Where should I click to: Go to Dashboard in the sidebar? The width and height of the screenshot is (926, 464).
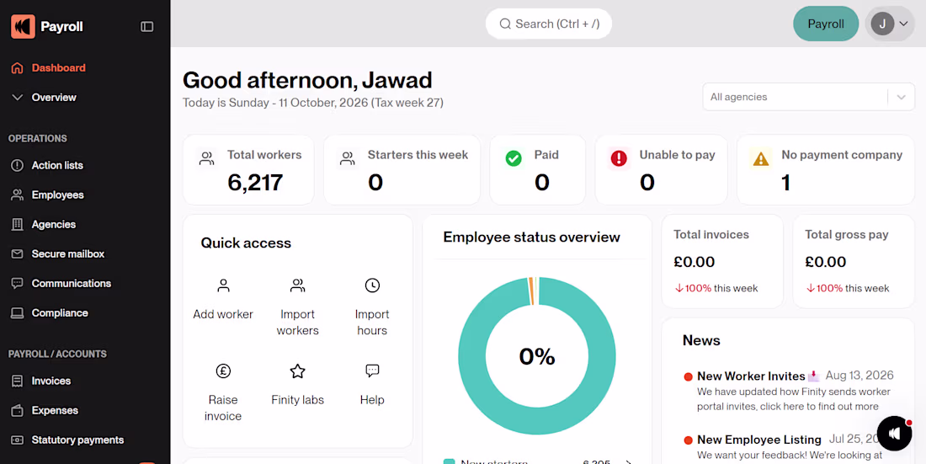58,68
